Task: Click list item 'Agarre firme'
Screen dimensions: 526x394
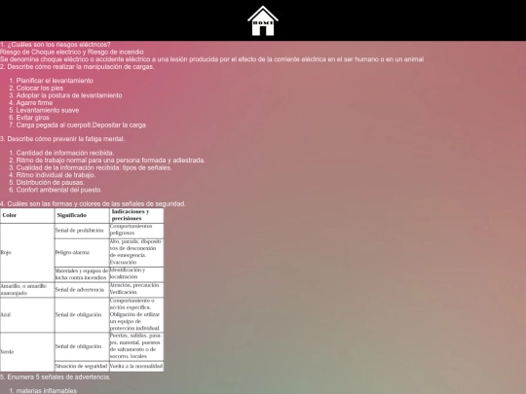Action: (34, 103)
